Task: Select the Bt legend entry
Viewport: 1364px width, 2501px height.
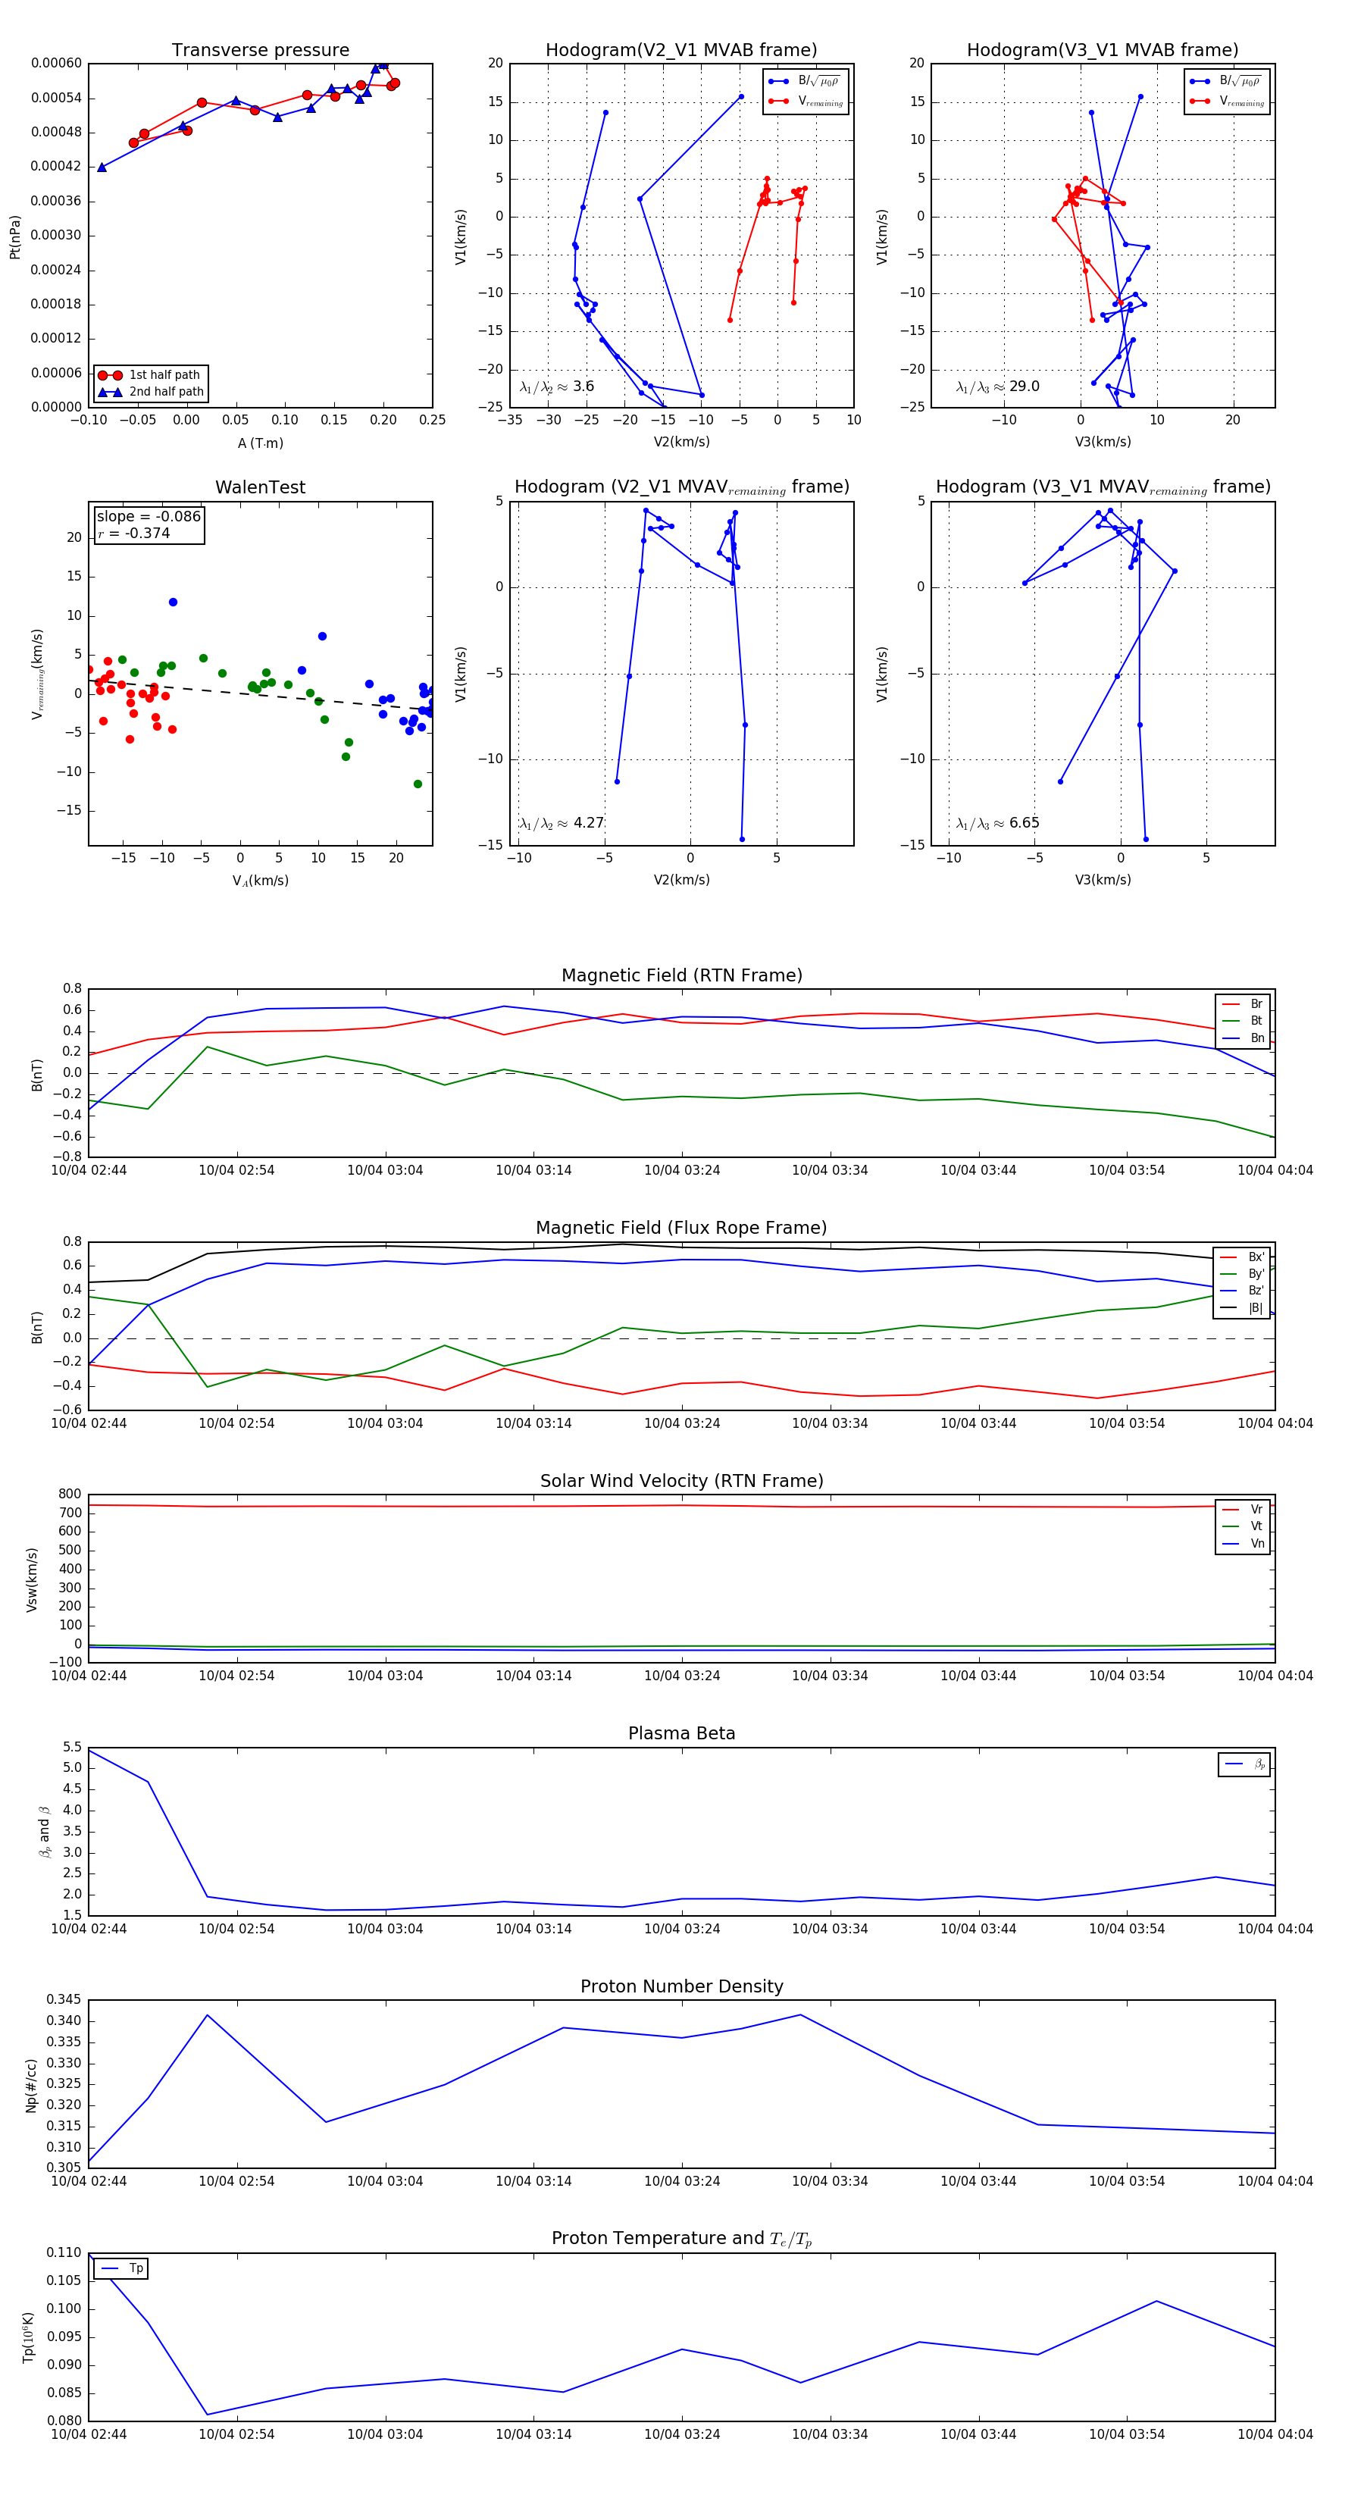Action: [x=1243, y=1022]
